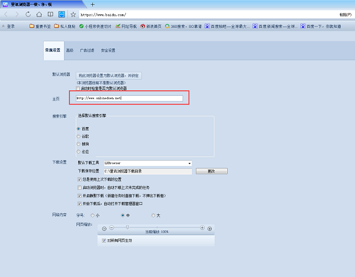The image size is (355, 277).
Task: Bookmark this page with the star icon
Action: click(73, 14)
